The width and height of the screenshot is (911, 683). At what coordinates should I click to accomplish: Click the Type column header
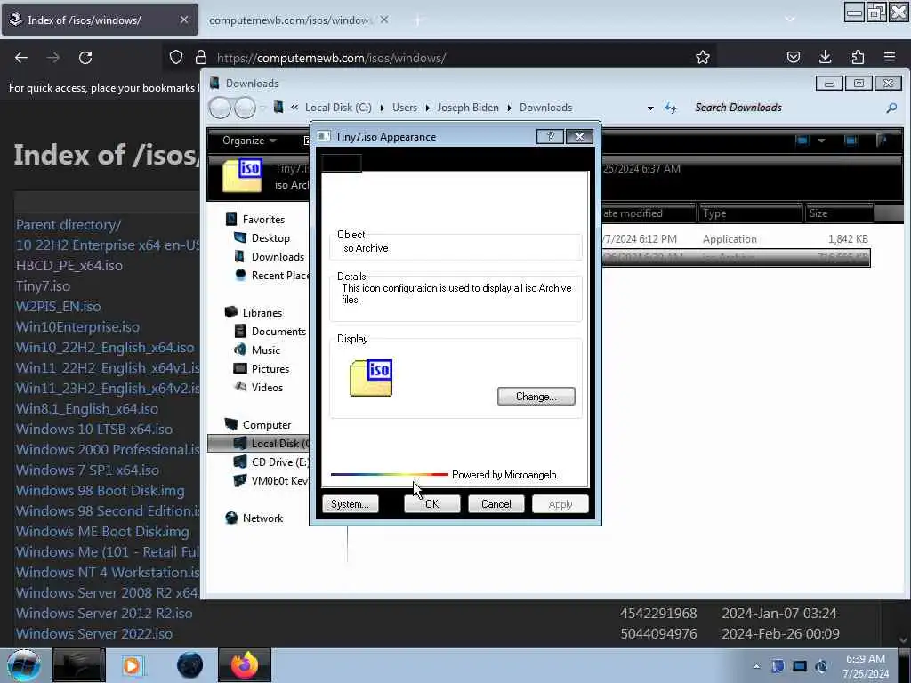[x=749, y=213]
